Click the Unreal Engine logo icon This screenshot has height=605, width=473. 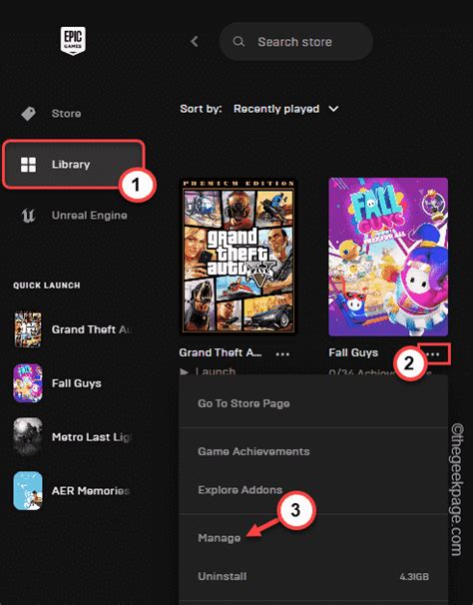28,216
